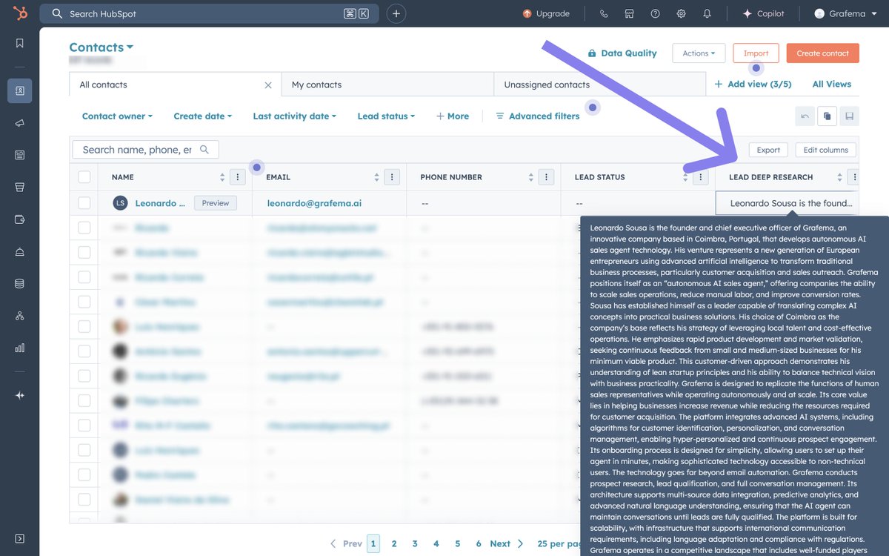Switch to the My contacts tab

tap(387, 85)
